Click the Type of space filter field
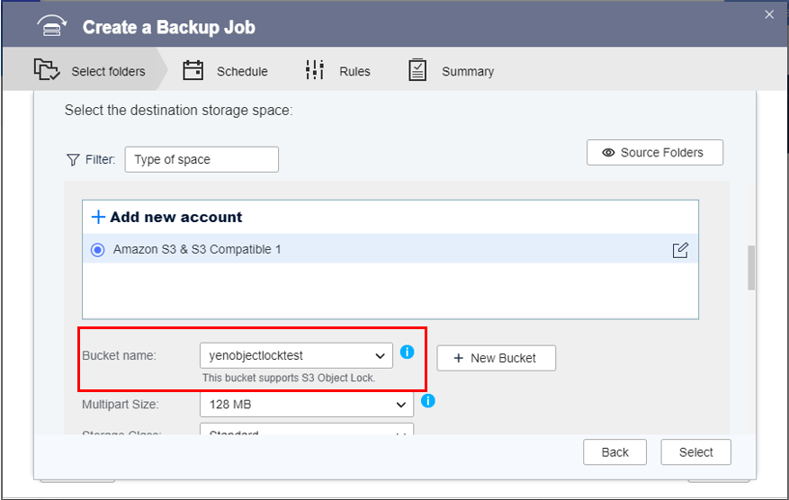Screen dimensions: 789x500 202,160
